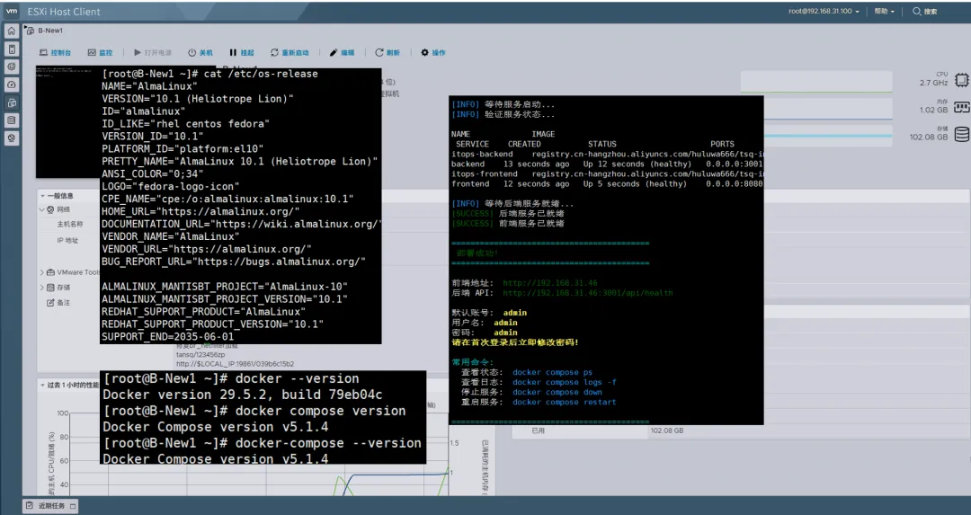Click the 搜索 search field
Viewport: 971px width, 515px height.
click(x=931, y=11)
